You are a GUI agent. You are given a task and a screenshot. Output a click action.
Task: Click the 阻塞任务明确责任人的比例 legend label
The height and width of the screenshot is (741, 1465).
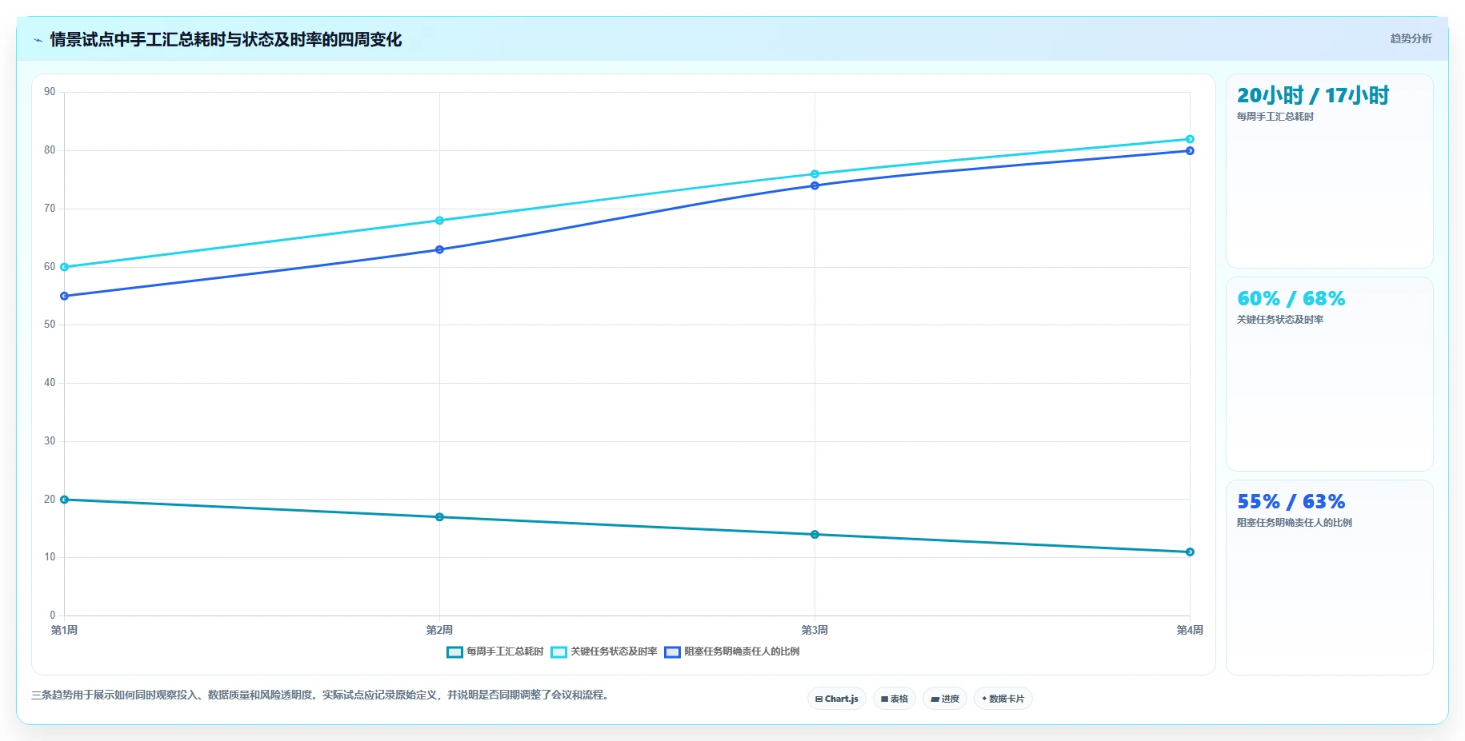coord(742,651)
